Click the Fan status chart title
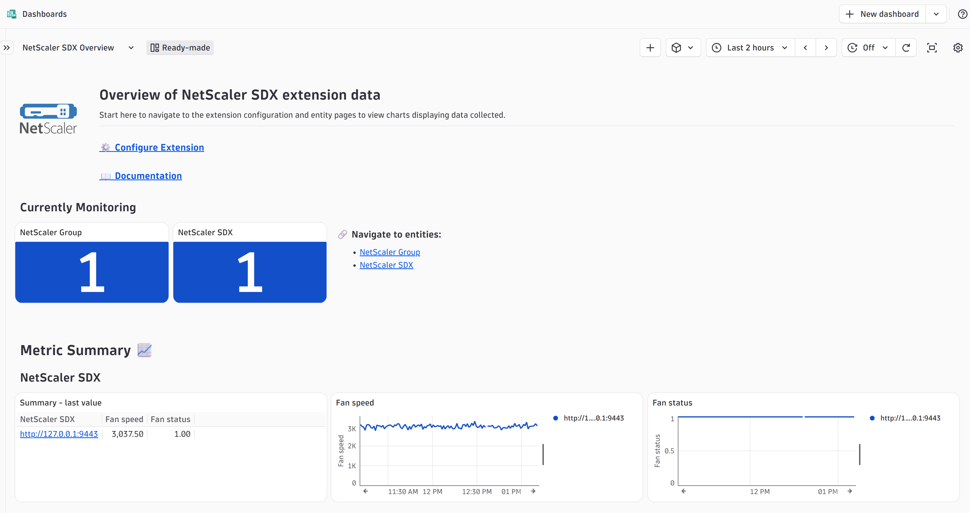 672,403
